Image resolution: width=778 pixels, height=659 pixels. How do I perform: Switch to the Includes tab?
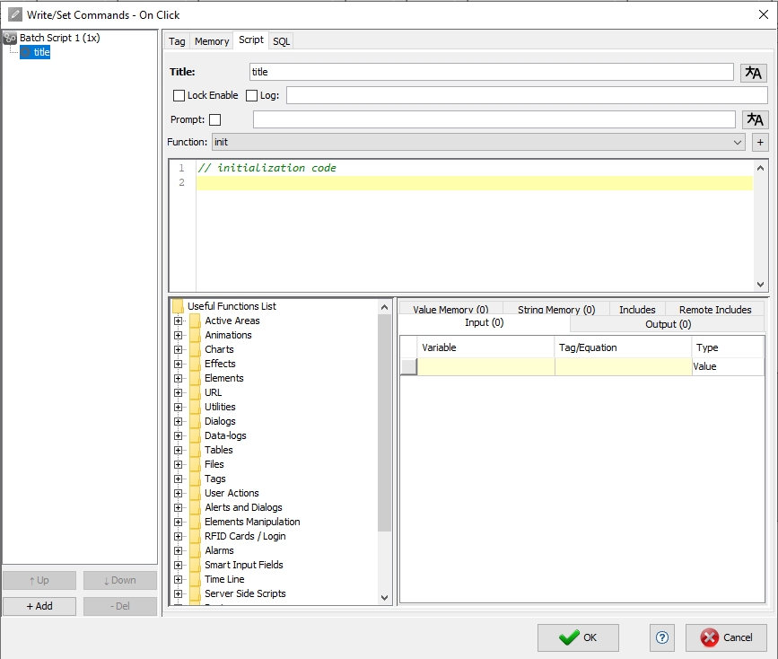pyautogui.click(x=637, y=309)
